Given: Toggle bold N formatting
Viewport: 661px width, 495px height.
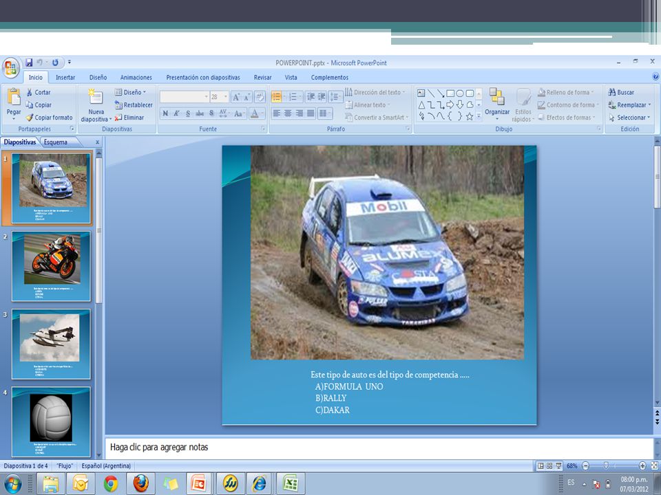Looking at the screenshot, I should (165, 113).
